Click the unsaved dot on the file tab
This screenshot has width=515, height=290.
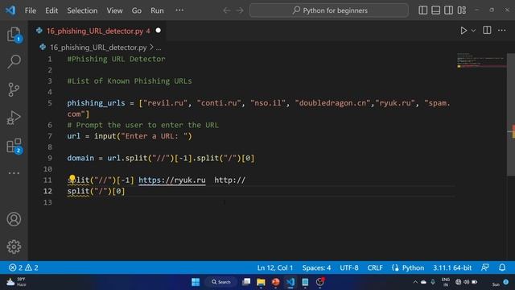pos(159,31)
